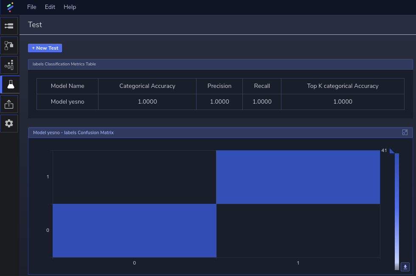Click the Categorical Accuracy column header
416x276 pixels.
click(147, 86)
